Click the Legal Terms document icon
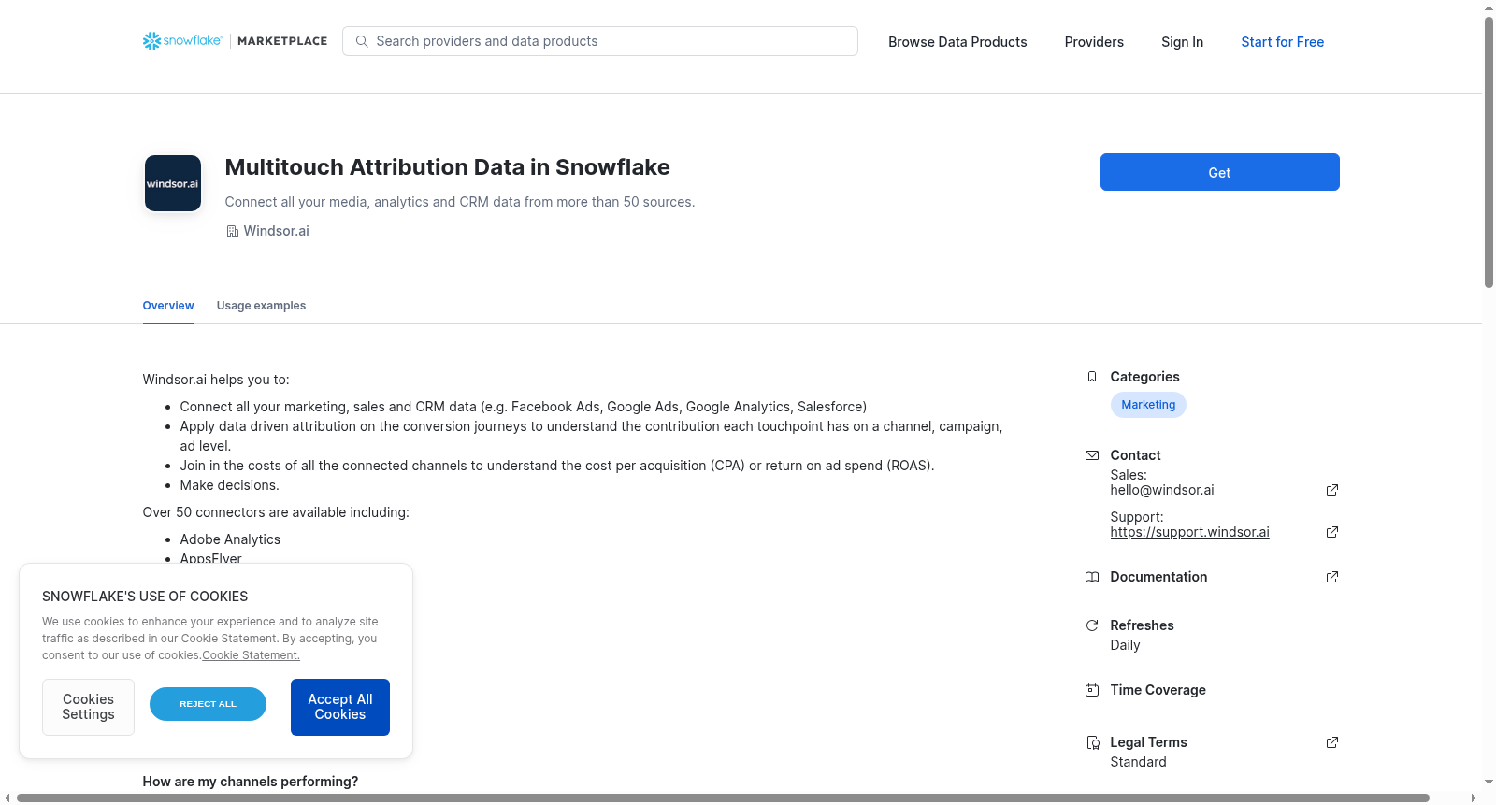The height and width of the screenshot is (805, 1496). 1092,742
